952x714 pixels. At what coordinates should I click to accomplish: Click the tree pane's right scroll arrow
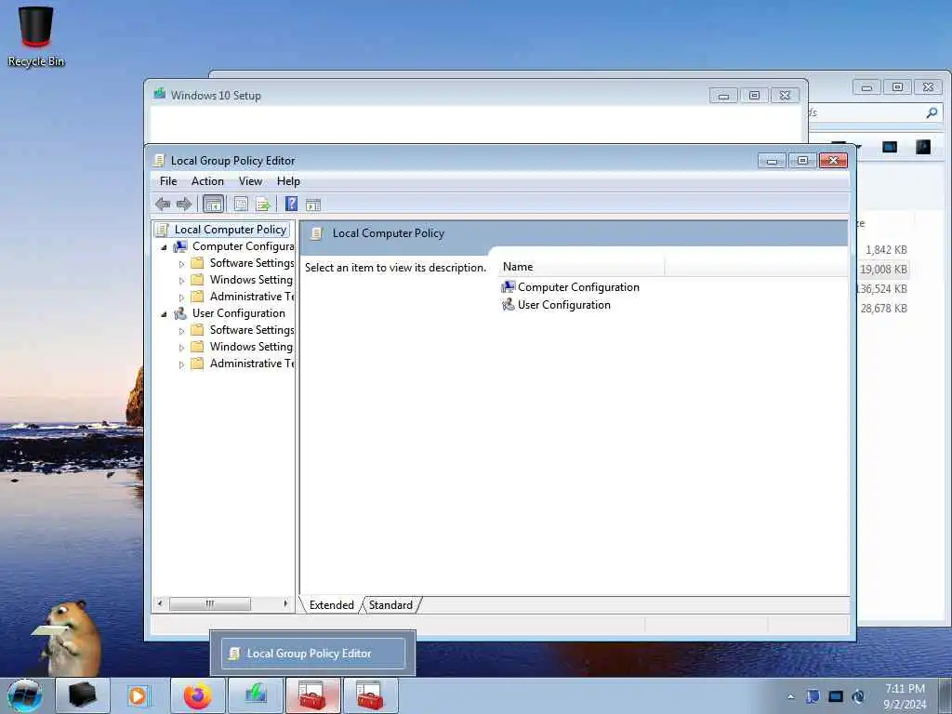click(285, 603)
